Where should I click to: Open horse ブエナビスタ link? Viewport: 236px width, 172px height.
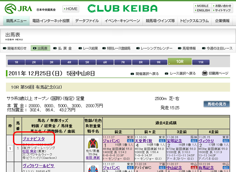(33, 139)
